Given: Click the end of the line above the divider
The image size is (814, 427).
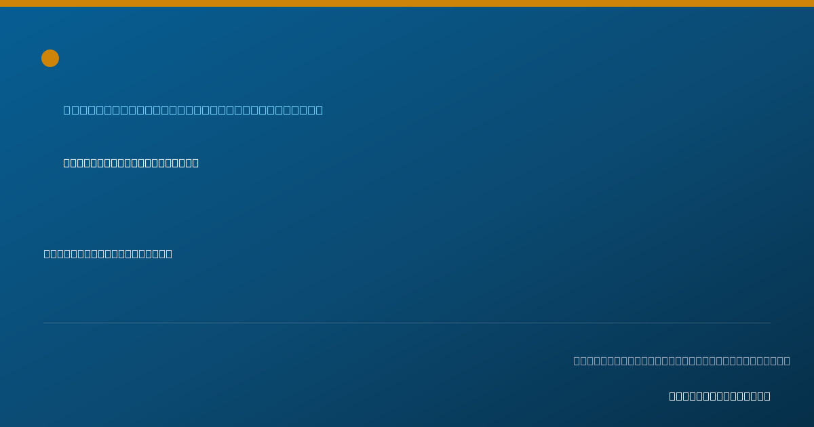Looking at the screenshot, I should click(x=169, y=253).
